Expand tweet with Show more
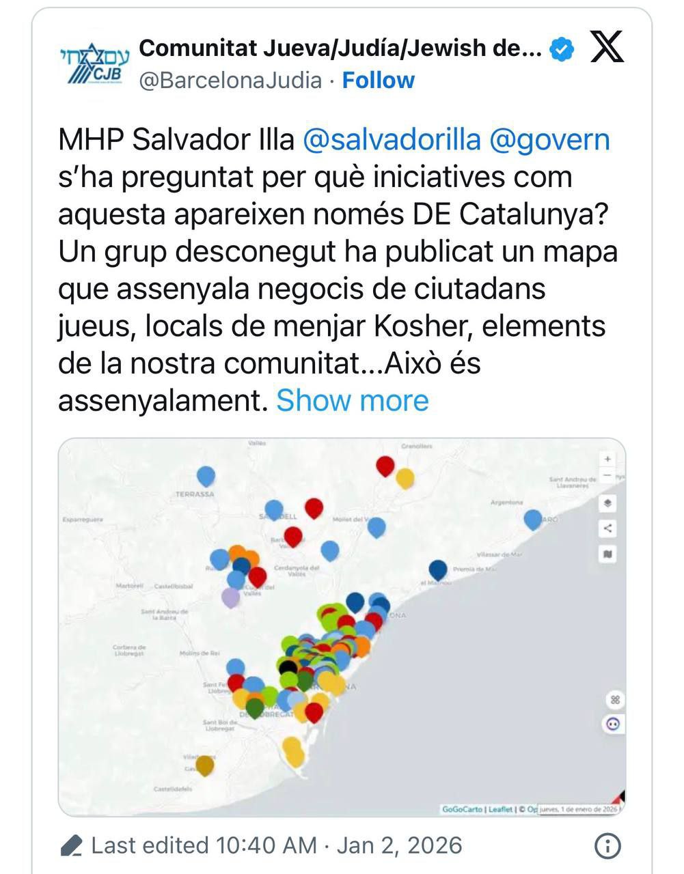This screenshot has height=874, width=684. 352,401
